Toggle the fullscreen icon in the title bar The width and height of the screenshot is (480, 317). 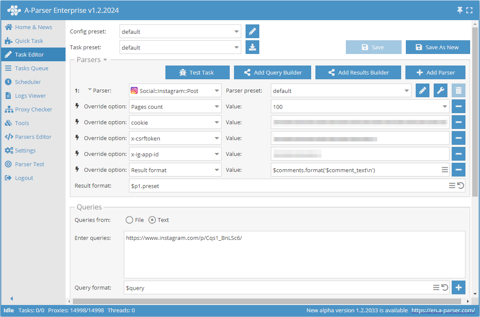470,10
